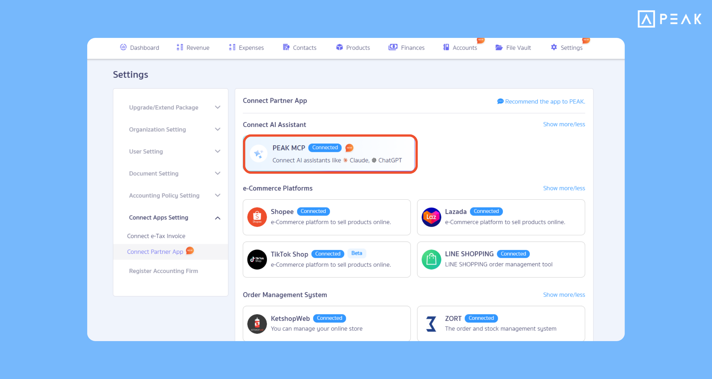Viewport: 712px width, 379px height.
Task: Open Register Accounting Firm
Action: [163, 271]
